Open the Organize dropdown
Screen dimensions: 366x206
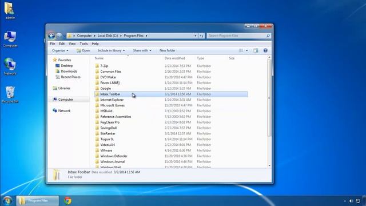[x=60, y=50]
